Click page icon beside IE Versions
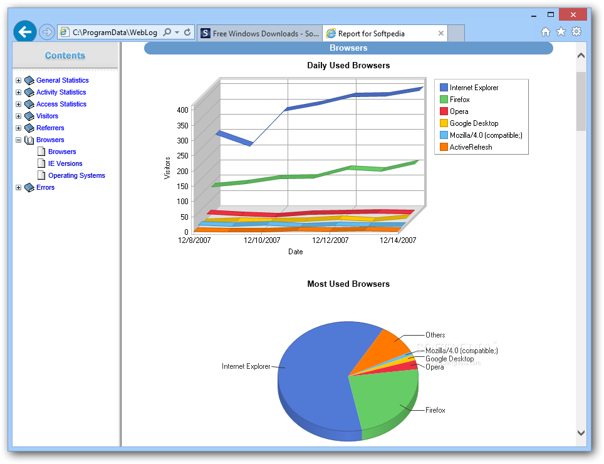This screenshot has width=604, height=464. (41, 163)
